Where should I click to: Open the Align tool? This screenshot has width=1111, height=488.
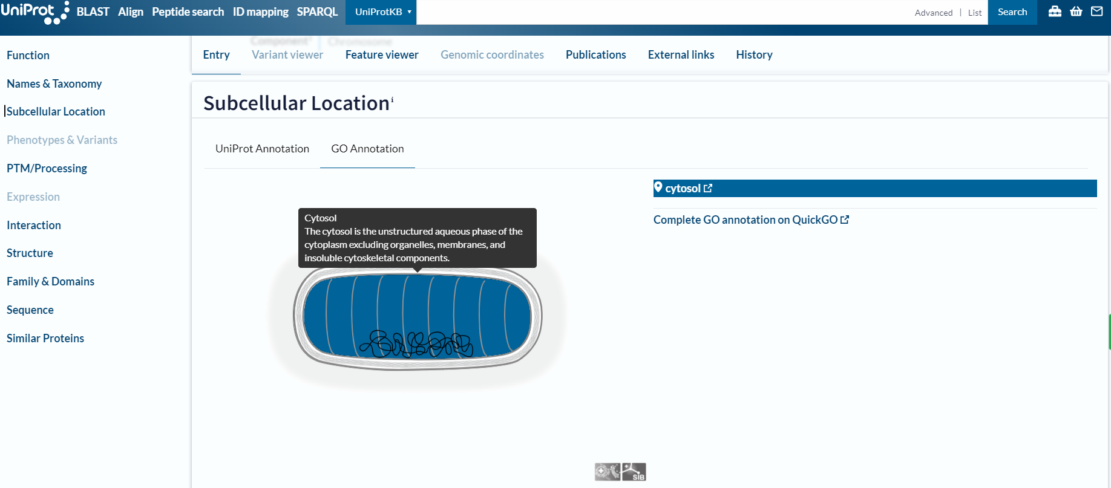(x=131, y=12)
